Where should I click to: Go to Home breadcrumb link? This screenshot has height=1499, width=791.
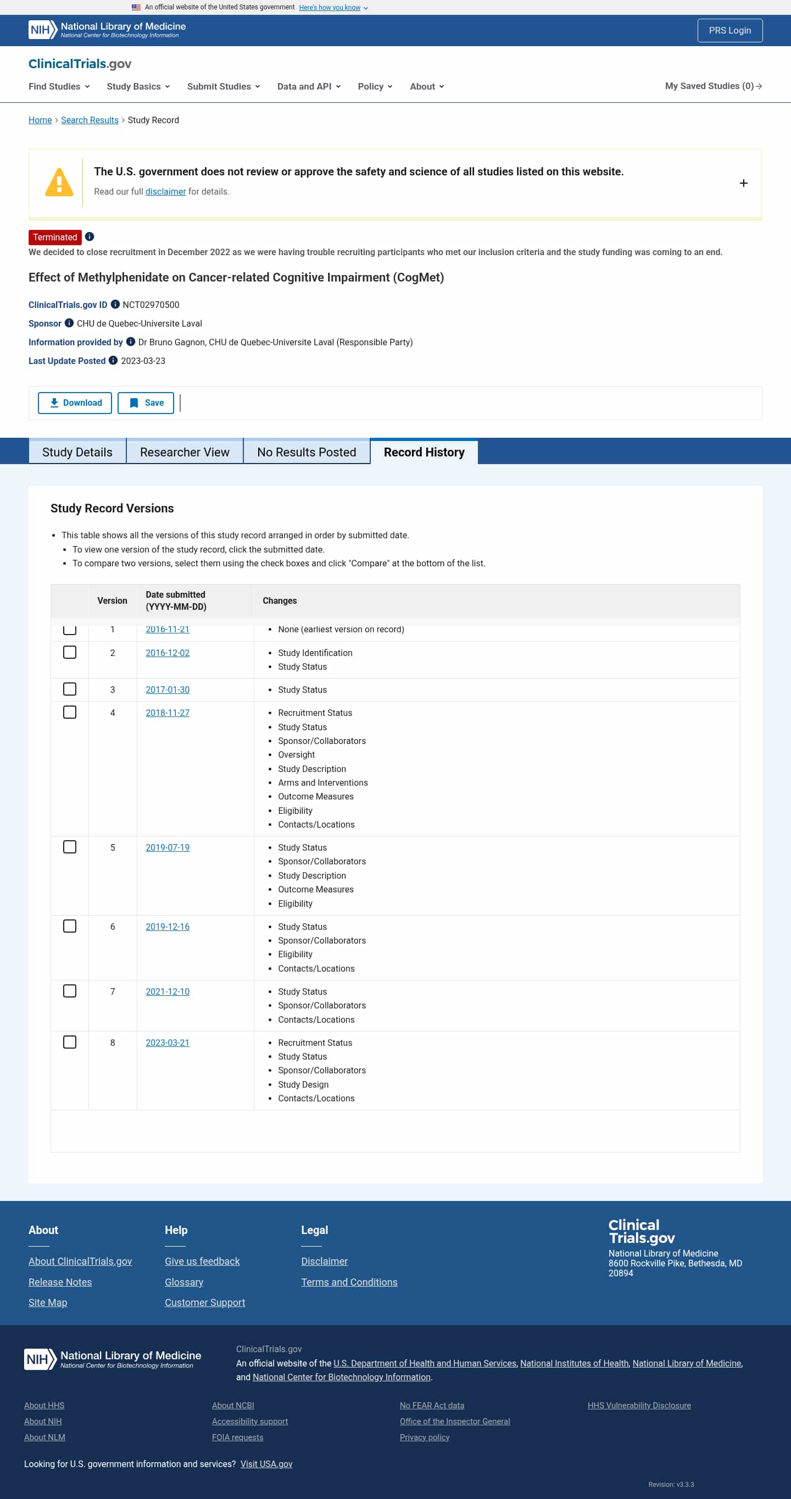(x=40, y=120)
